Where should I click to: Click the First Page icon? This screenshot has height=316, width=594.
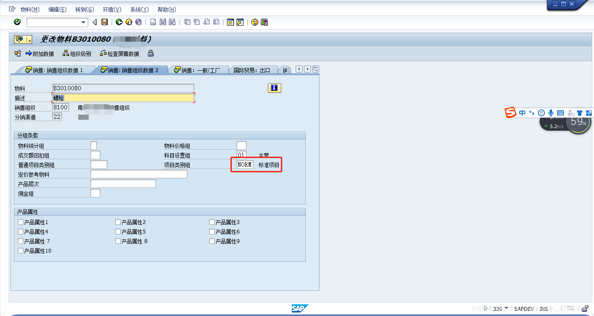point(187,22)
